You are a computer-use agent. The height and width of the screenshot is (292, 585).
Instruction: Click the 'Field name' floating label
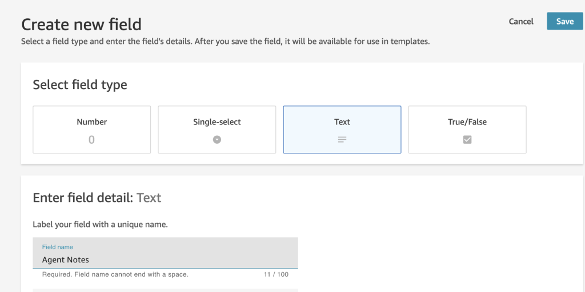coord(57,247)
